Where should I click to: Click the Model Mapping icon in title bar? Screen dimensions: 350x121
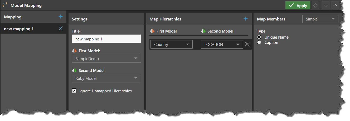click(5, 5)
